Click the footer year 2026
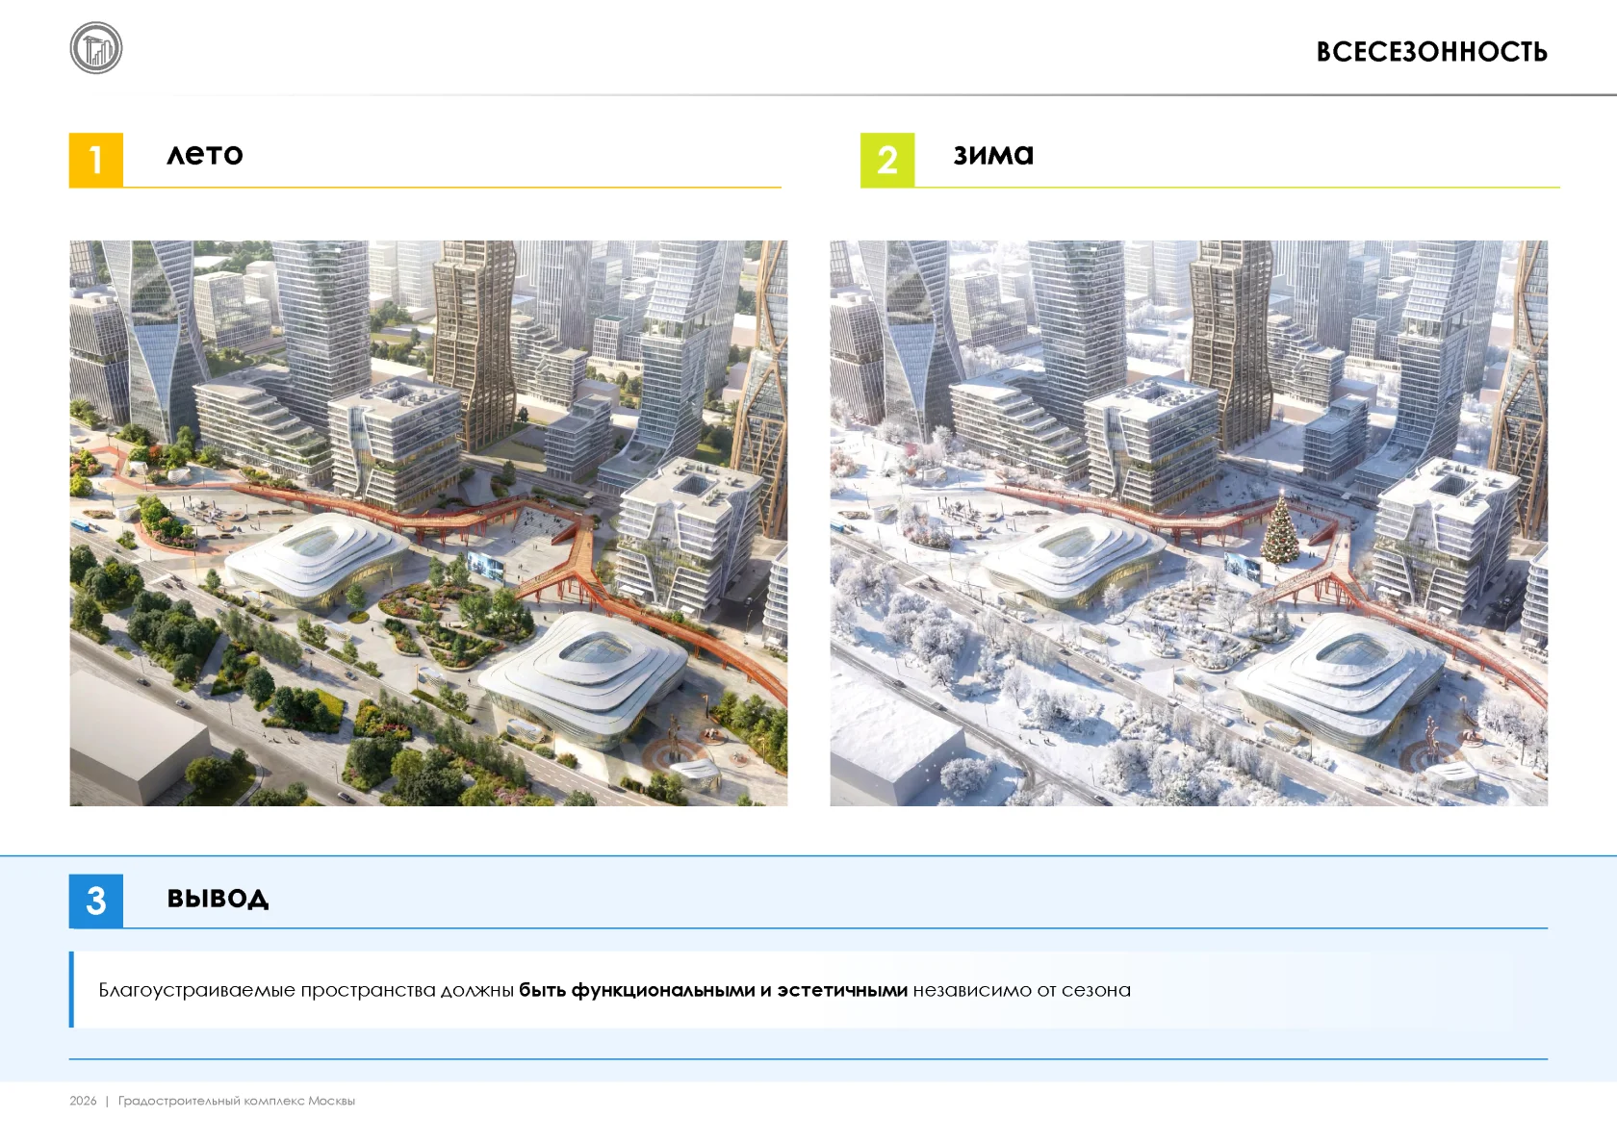 pyautogui.click(x=83, y=1101)
